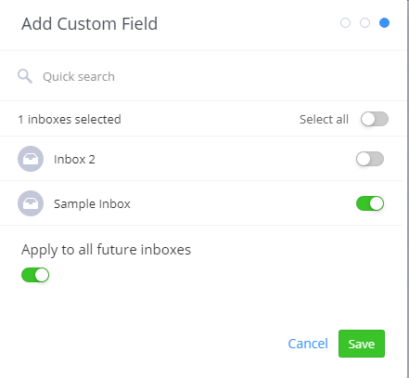The image size is (409, 378).
Task: Go to the first wizard step dot
Action: click(345, 23)
